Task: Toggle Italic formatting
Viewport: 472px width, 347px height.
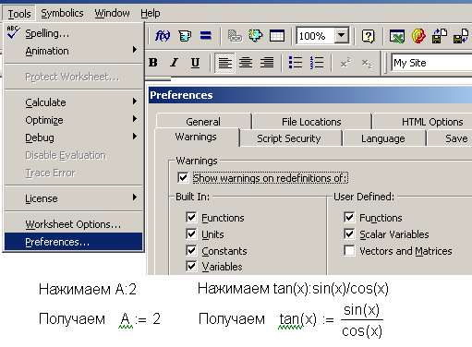Action: click(175, 63)
